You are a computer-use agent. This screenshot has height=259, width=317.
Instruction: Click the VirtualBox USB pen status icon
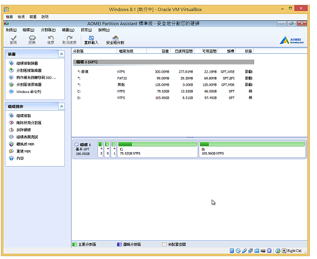click(245, 250)
